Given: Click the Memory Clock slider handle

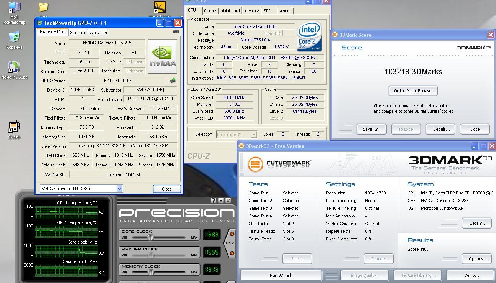Looking at the screenshot, I should [151, 272].
